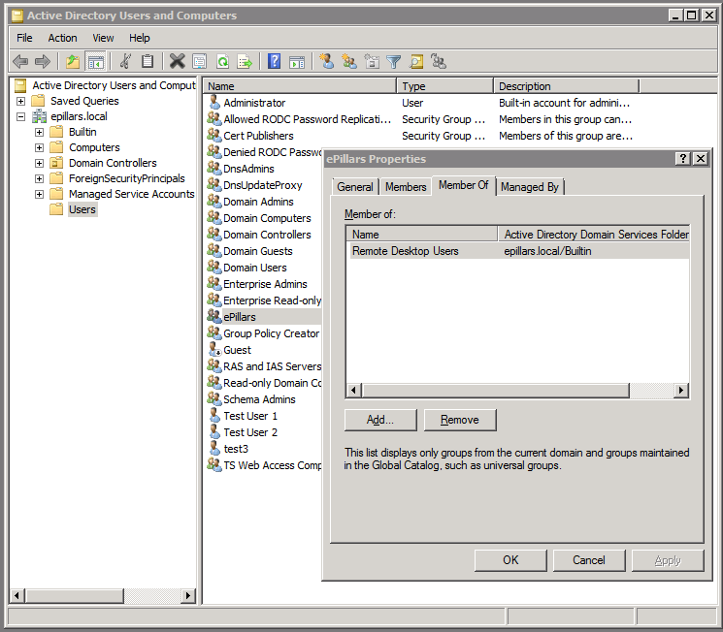Toggle the Show/Hide console tree icon
Image resolution: width=723 pixels, height=632 pixels.
coord(96,61)
